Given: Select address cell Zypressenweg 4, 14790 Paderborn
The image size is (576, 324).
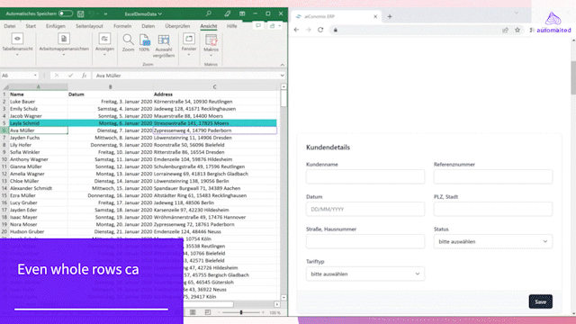Looking at the screenshot, I should (x=215, y=130).
